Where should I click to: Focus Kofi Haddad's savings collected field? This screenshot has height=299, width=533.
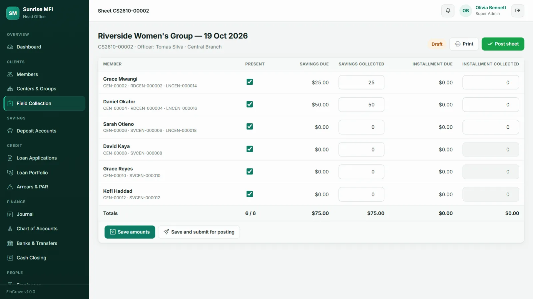361,194
